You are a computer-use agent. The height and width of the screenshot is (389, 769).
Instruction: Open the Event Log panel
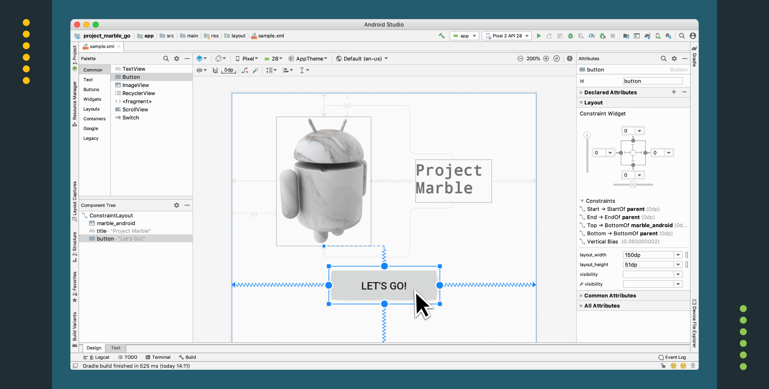pyautogui.click(x=672, y=357)
